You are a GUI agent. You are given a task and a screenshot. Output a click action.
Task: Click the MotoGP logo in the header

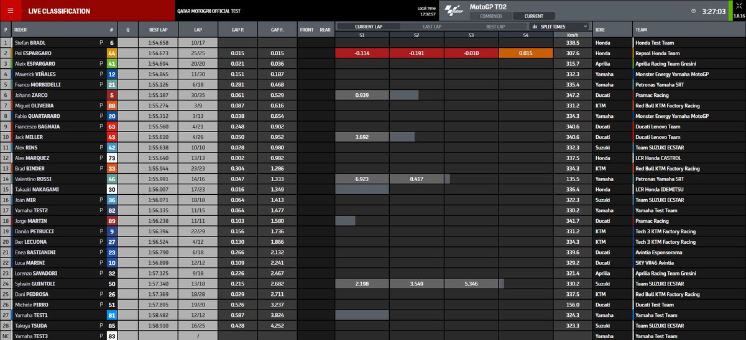click(456, 11)
